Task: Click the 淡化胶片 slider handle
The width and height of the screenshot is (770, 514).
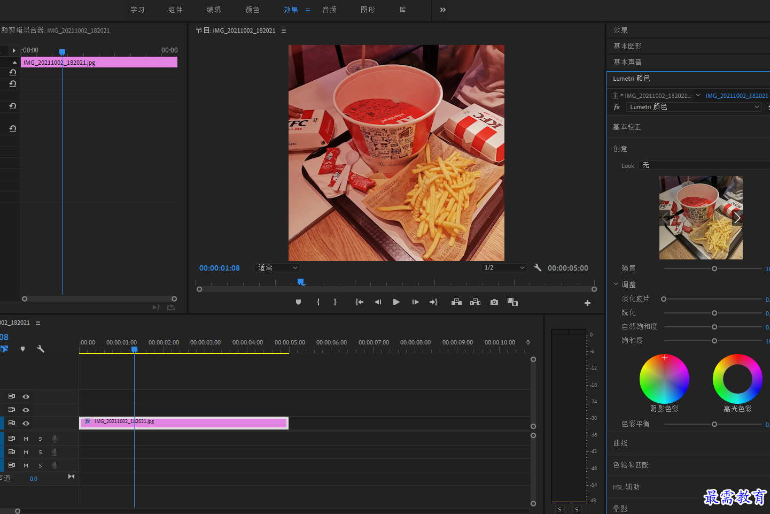Action: coord(664,299)
